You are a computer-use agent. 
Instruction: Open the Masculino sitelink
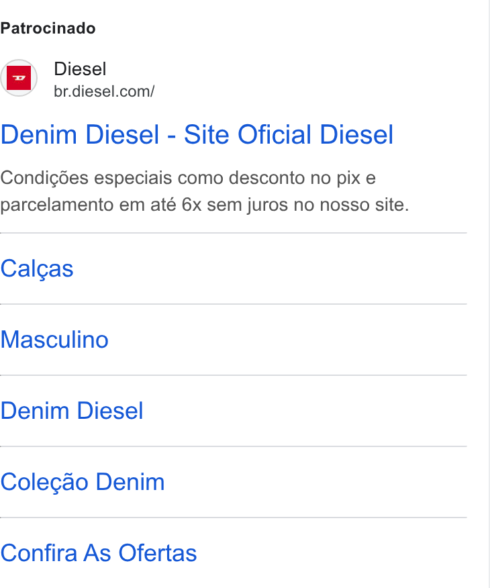(54, 340)
